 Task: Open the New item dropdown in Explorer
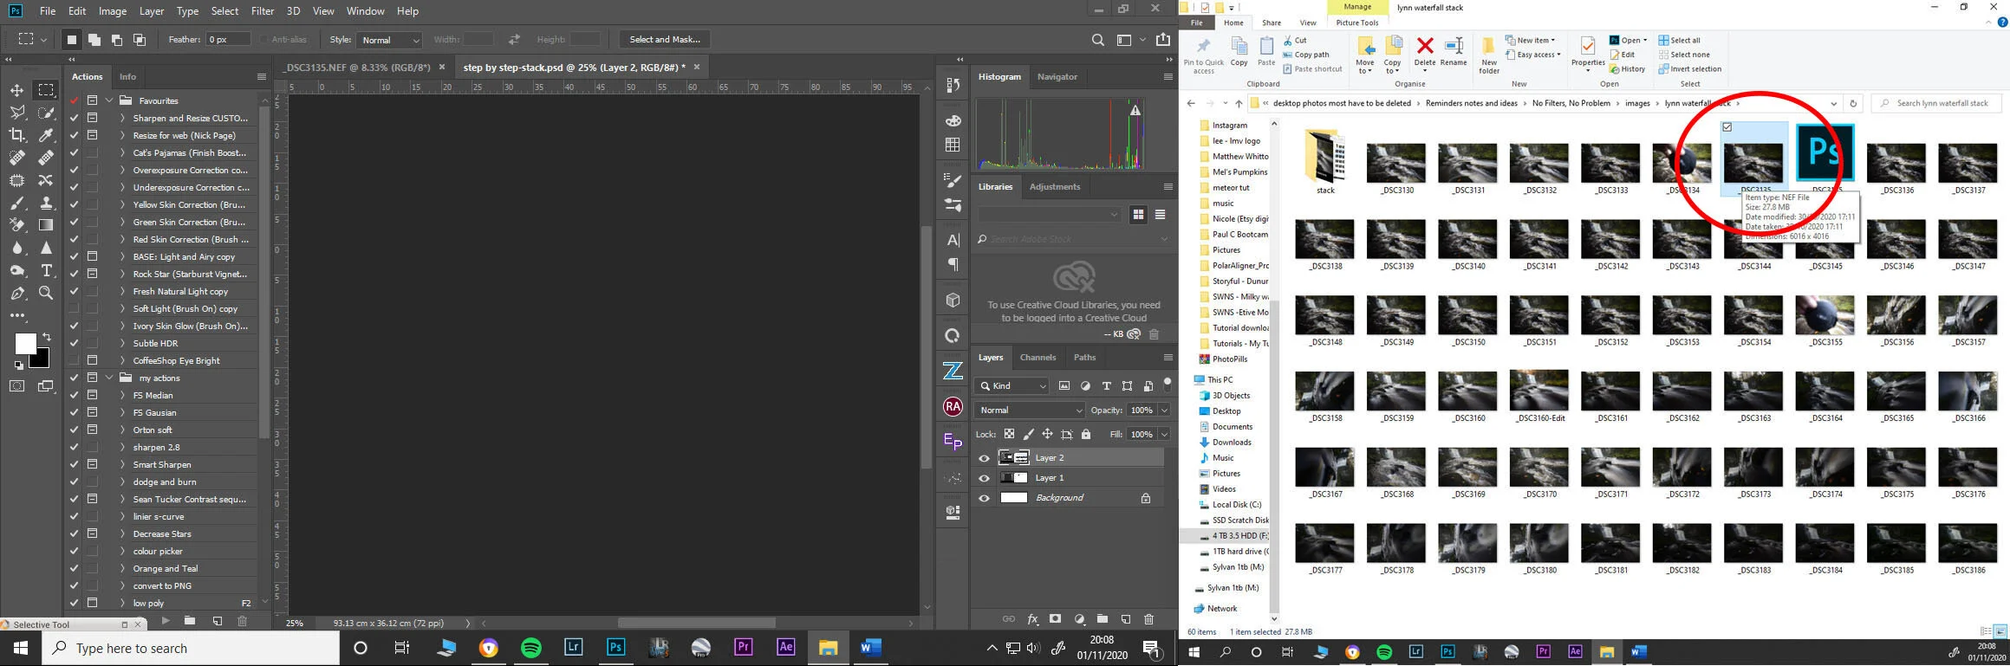[x=1530, y=40]
